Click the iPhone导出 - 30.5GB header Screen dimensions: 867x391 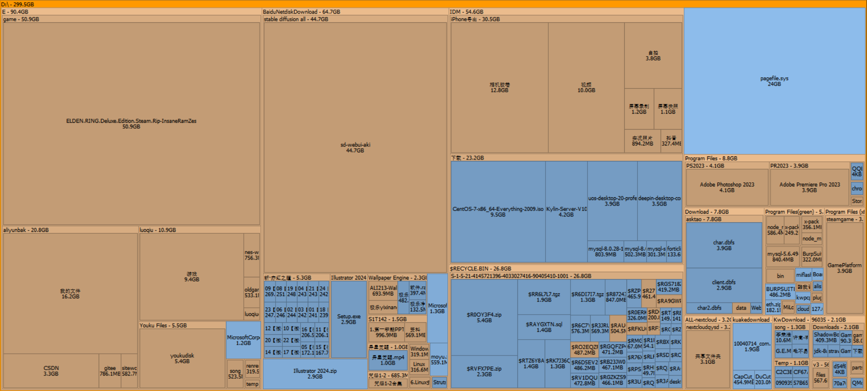coord(566,19)
